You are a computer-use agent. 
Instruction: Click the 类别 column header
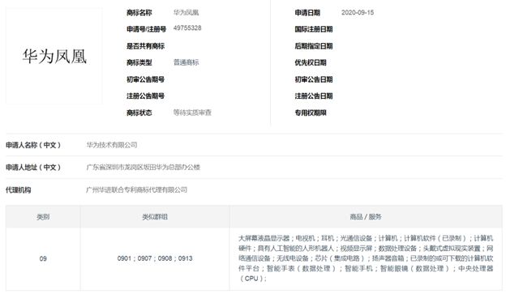(43, 217)
